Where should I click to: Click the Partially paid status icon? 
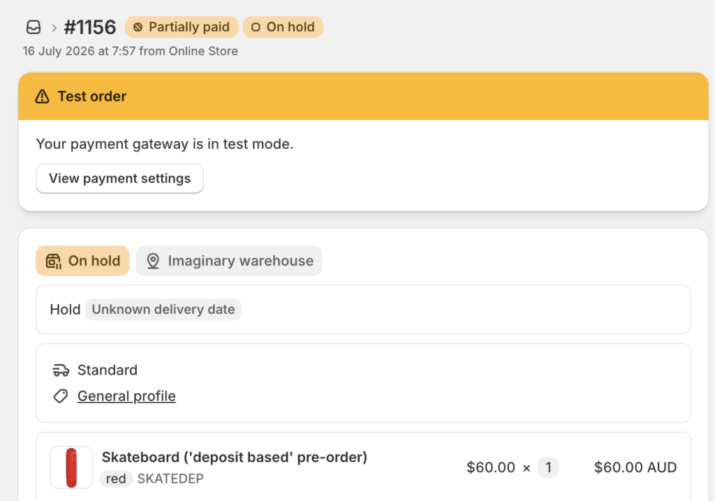(138, 27)
